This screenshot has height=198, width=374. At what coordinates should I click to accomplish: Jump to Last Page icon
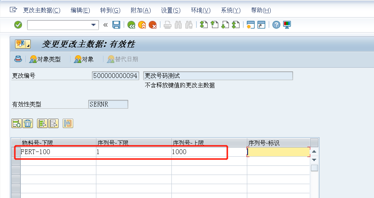236,25
